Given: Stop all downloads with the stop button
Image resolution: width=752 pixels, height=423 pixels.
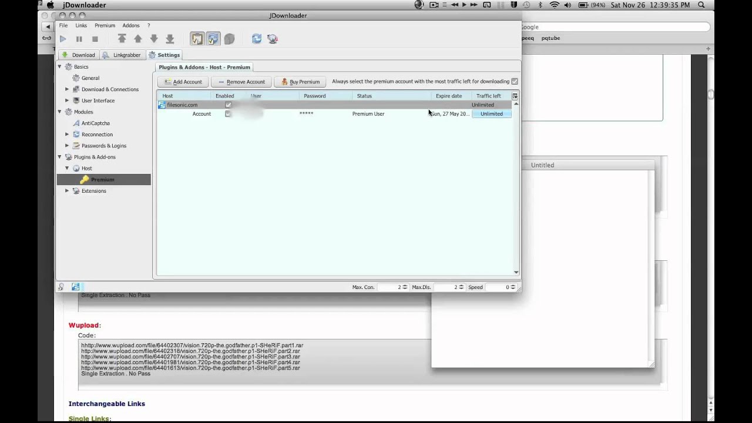Looking at the screenshot, I should (95, 39).
